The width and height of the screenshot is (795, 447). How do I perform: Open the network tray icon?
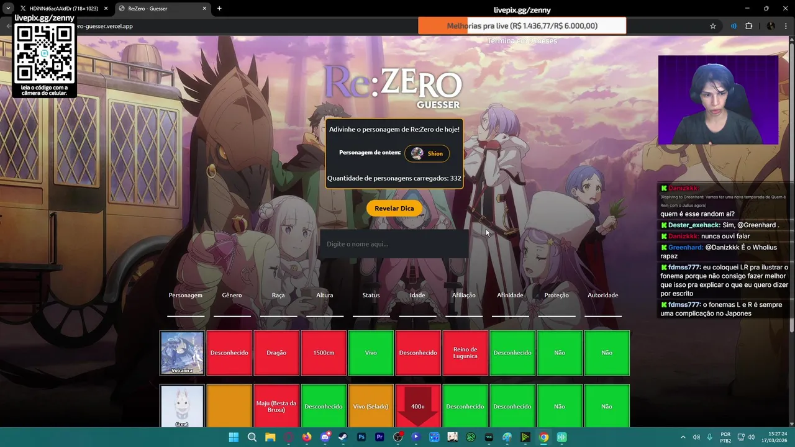[x=741, y=437]
